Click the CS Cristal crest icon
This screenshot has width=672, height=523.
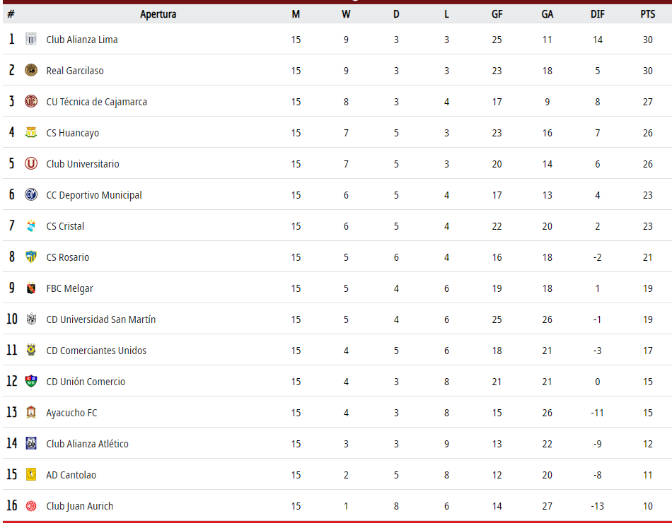click(31, 225)
